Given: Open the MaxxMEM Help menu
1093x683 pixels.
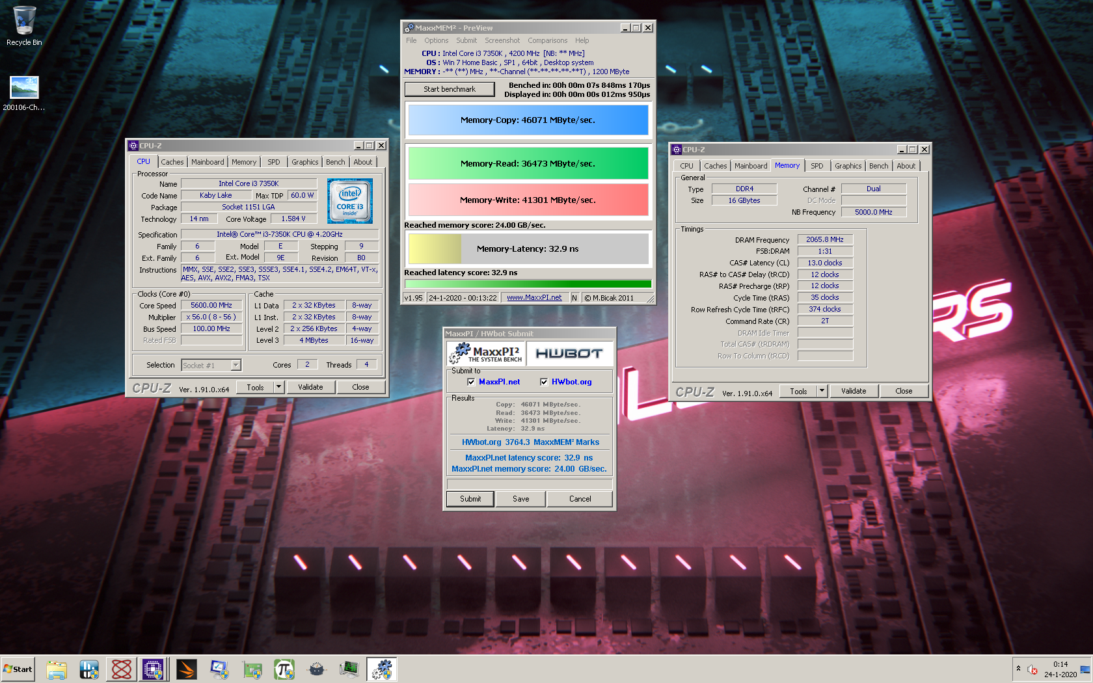Looking at the screenshot, I should [582, 40].
